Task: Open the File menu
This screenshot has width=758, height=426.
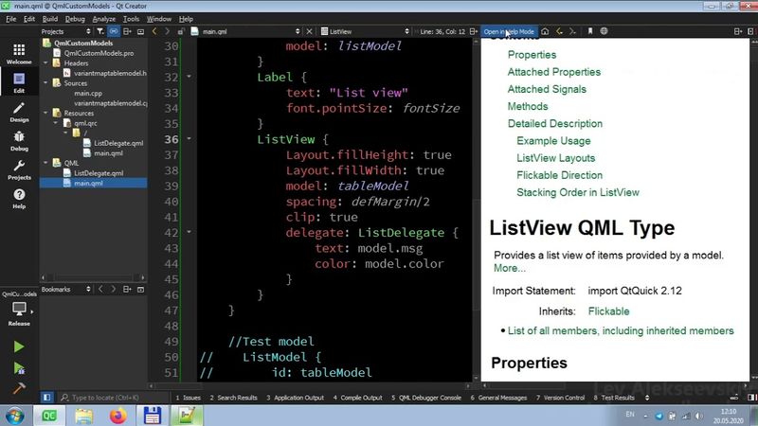Action: (x=11, y=19)
